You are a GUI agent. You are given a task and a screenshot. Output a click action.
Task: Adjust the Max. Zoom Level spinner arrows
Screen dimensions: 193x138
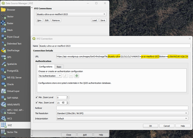68,103
